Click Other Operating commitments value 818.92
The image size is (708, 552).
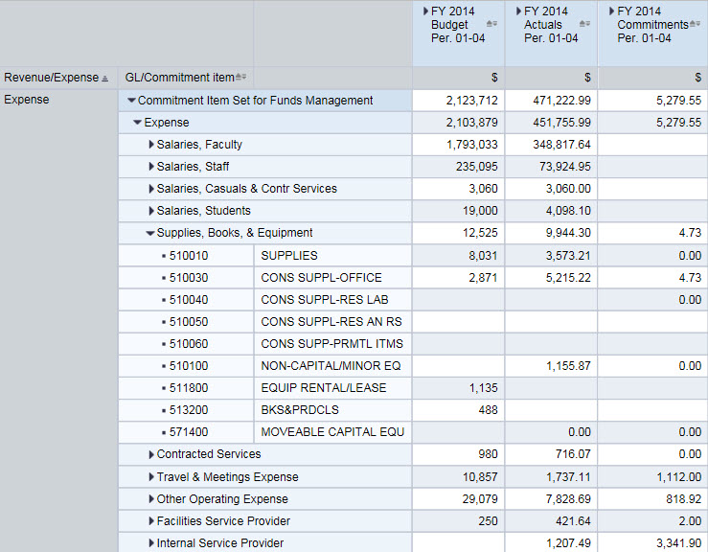684,499
